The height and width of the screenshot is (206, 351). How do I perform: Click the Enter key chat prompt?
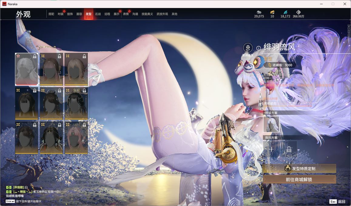tap(24, 201)
